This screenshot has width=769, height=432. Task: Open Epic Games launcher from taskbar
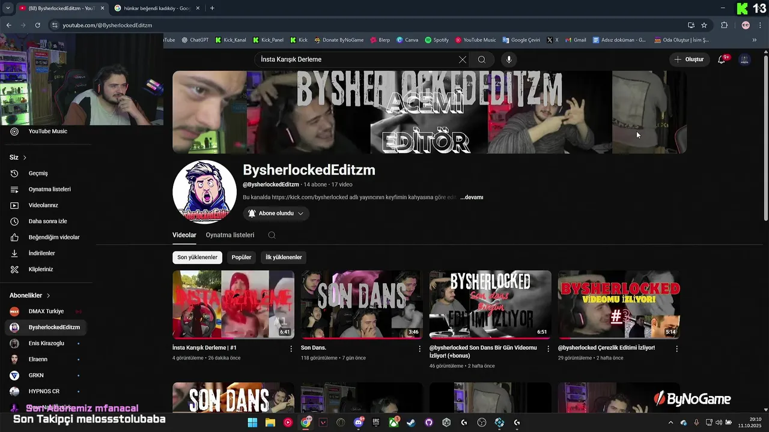376,422
